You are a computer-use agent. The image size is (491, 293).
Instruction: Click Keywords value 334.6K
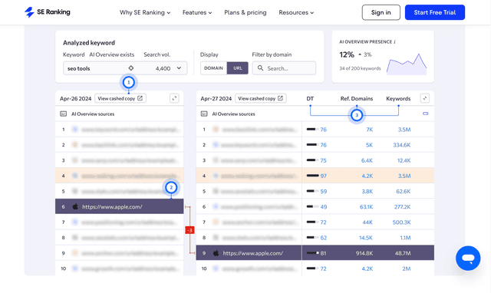(x=402, y=145)
